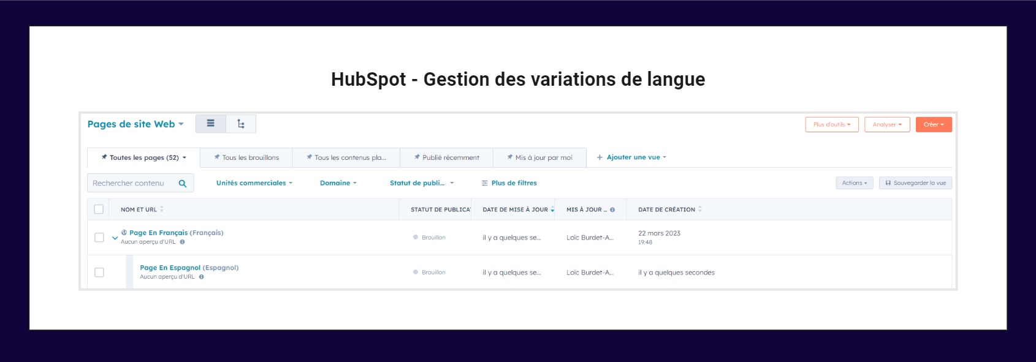This screenshot has width=1036, height=362.
Task: Click the MIS À JOUR column header label
Action: [587, 209]
